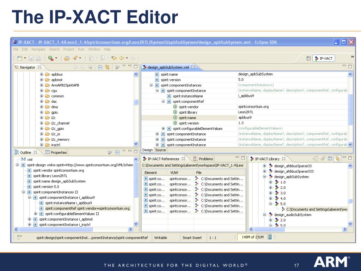This screenshot has height=271, width=361.
Task: Click the Navigator vertical scrollbar thumb
Action: click(136, 102)
